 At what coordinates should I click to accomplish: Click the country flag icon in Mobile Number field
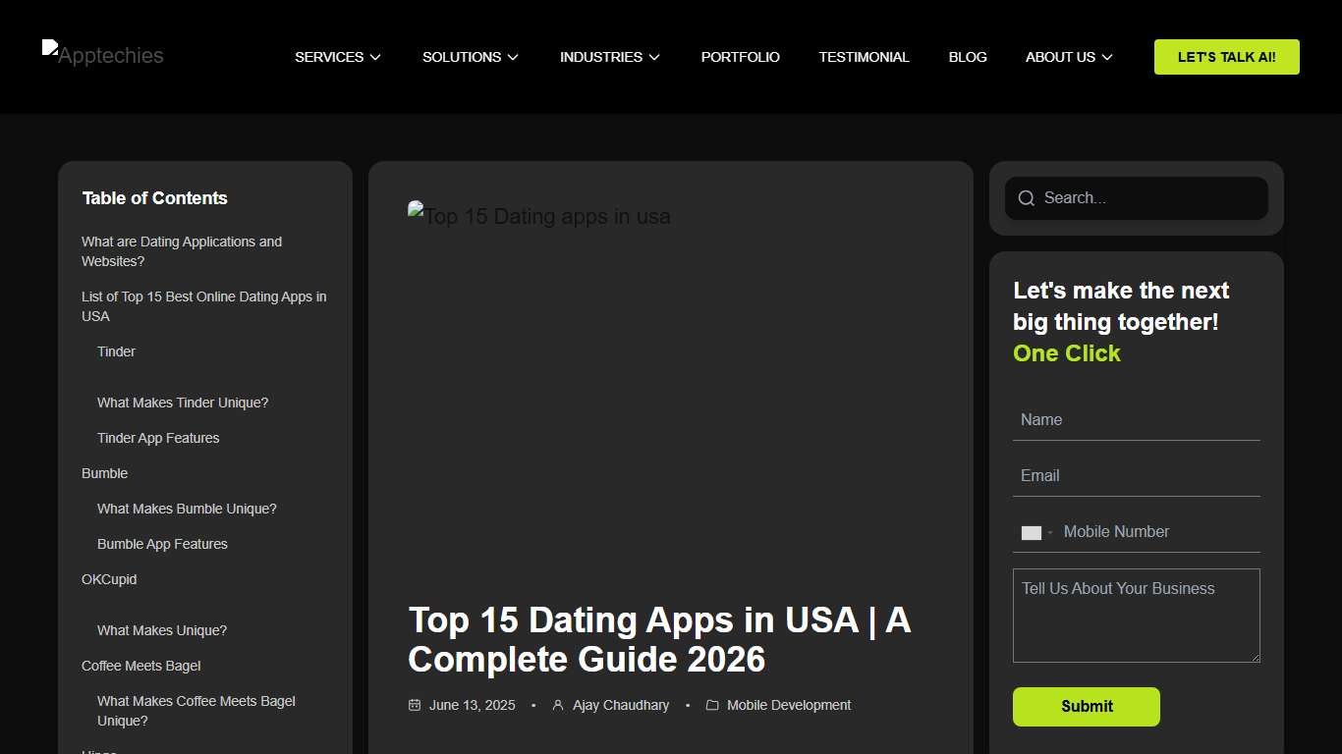(x=1032, y=532)
